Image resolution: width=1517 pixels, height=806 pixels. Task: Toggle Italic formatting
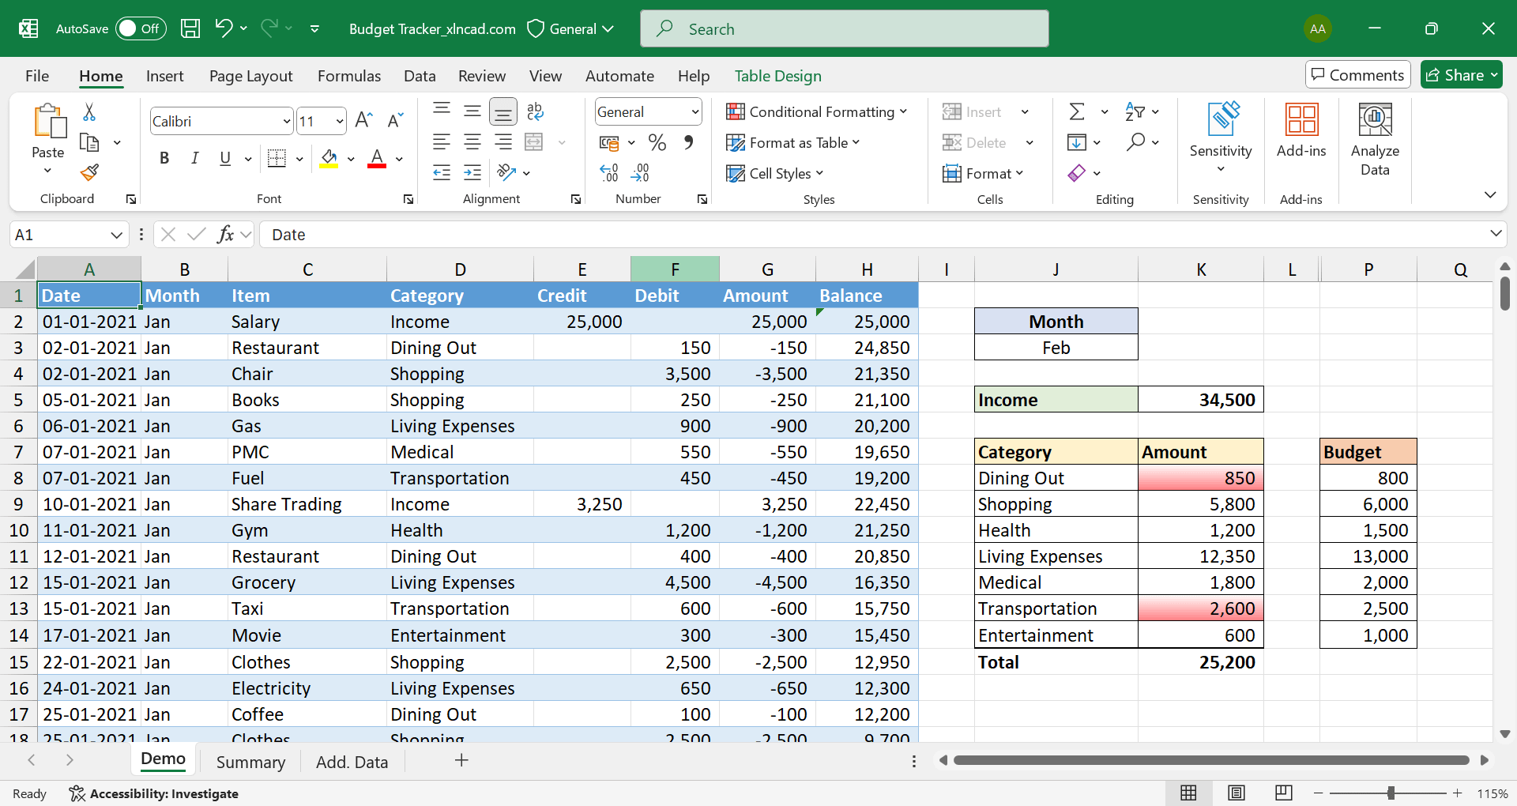pos(194,158)
